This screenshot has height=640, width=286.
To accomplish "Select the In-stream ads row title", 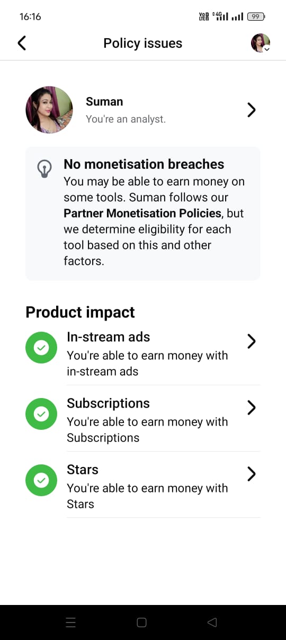I will point(109,337).
